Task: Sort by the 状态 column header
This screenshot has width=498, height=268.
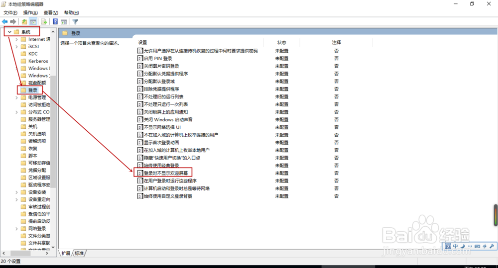Action: (282, 42)
